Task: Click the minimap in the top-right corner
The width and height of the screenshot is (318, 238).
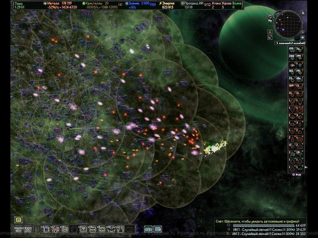Action: click(x=288, y=25)
